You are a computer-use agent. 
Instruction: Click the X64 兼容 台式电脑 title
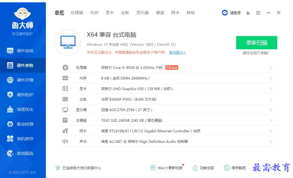112,35
